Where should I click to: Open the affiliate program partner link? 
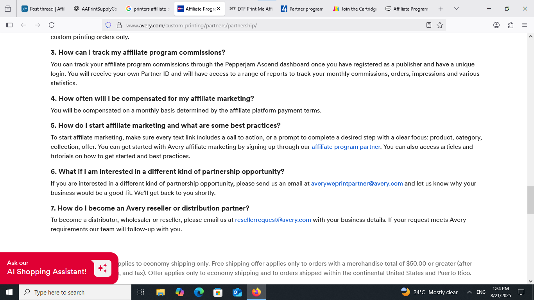[x=346, y=147]
